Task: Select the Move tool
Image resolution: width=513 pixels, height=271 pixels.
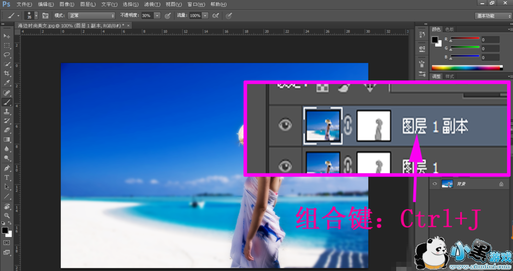Action: 7,36
